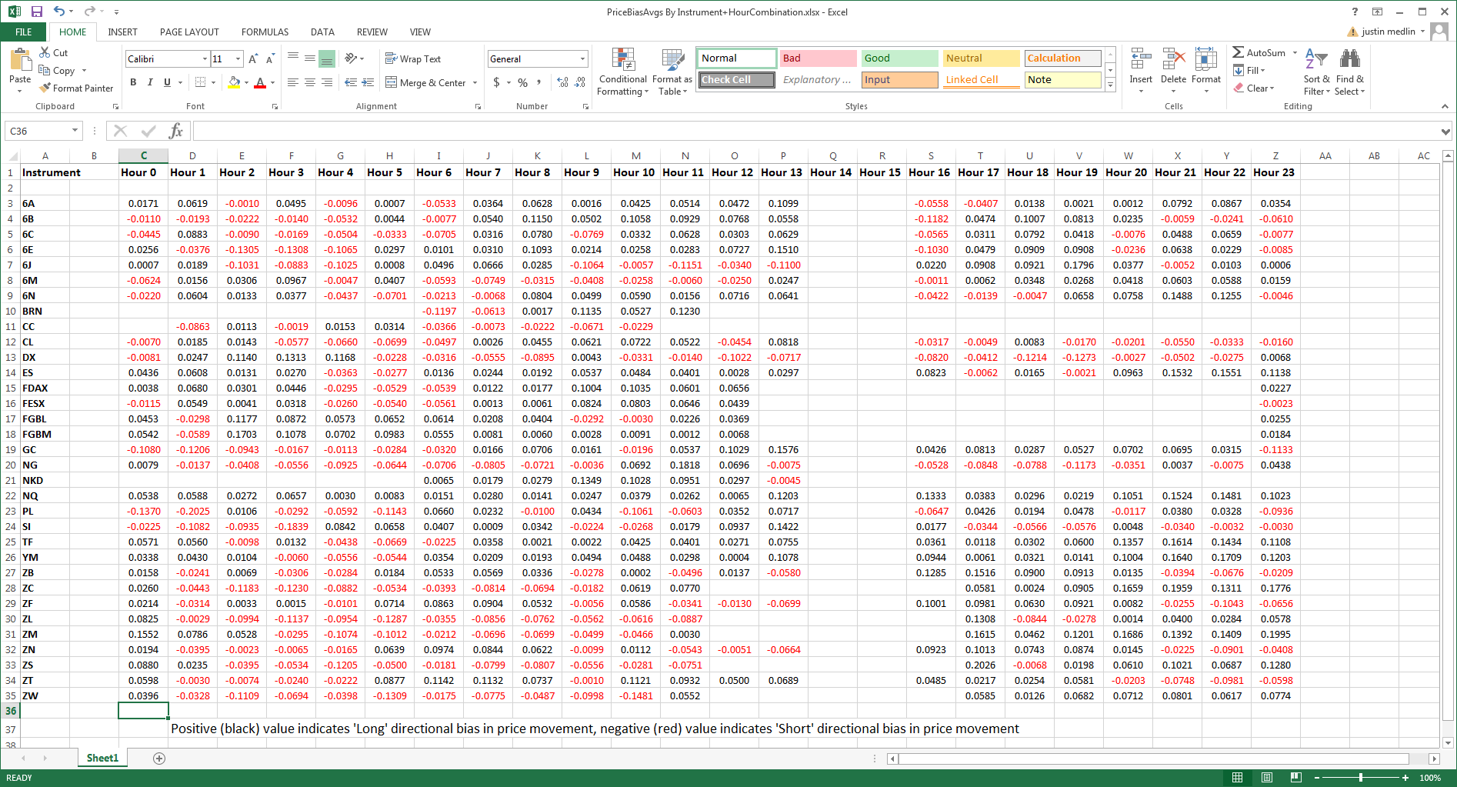The width and height of the screenshot is (1457, 787).
Task: Decrease font size with the small A icon
Action: pos(270,58)
